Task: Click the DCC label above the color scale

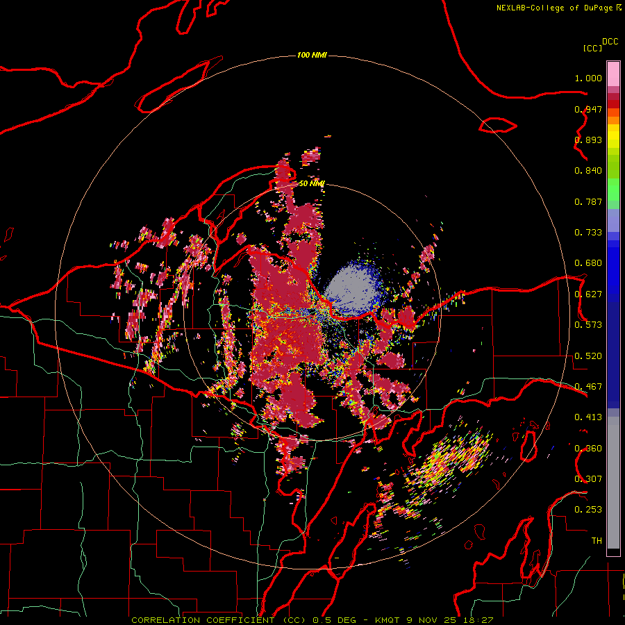Action: pyautogui.click(x=610, y=42)
